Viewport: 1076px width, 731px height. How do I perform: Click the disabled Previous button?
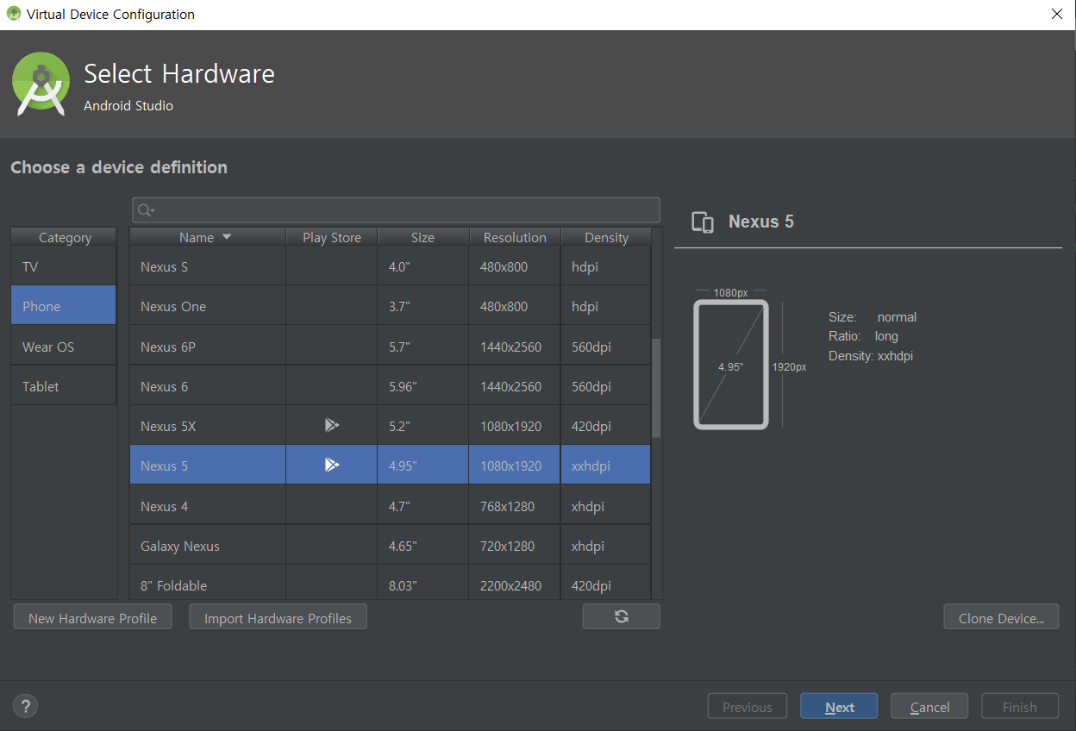(748, 707)
